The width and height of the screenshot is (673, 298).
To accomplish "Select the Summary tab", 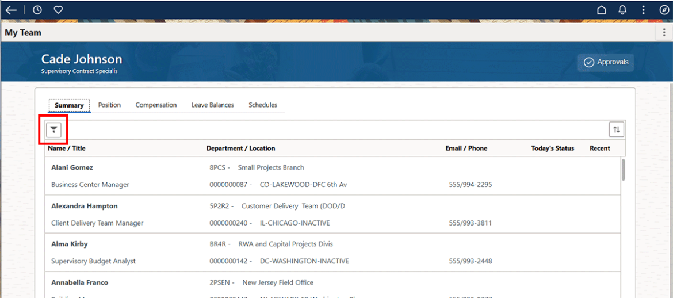I will pos(69,105).
